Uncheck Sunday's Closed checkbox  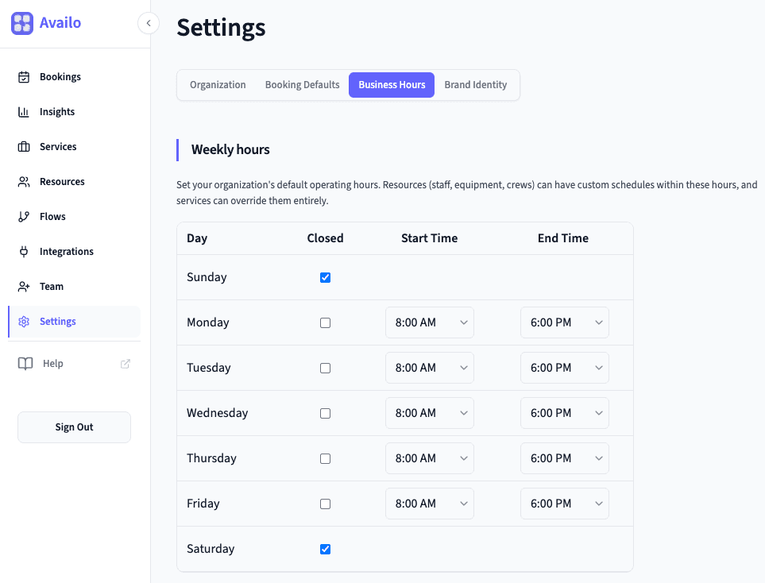point(325,277)
